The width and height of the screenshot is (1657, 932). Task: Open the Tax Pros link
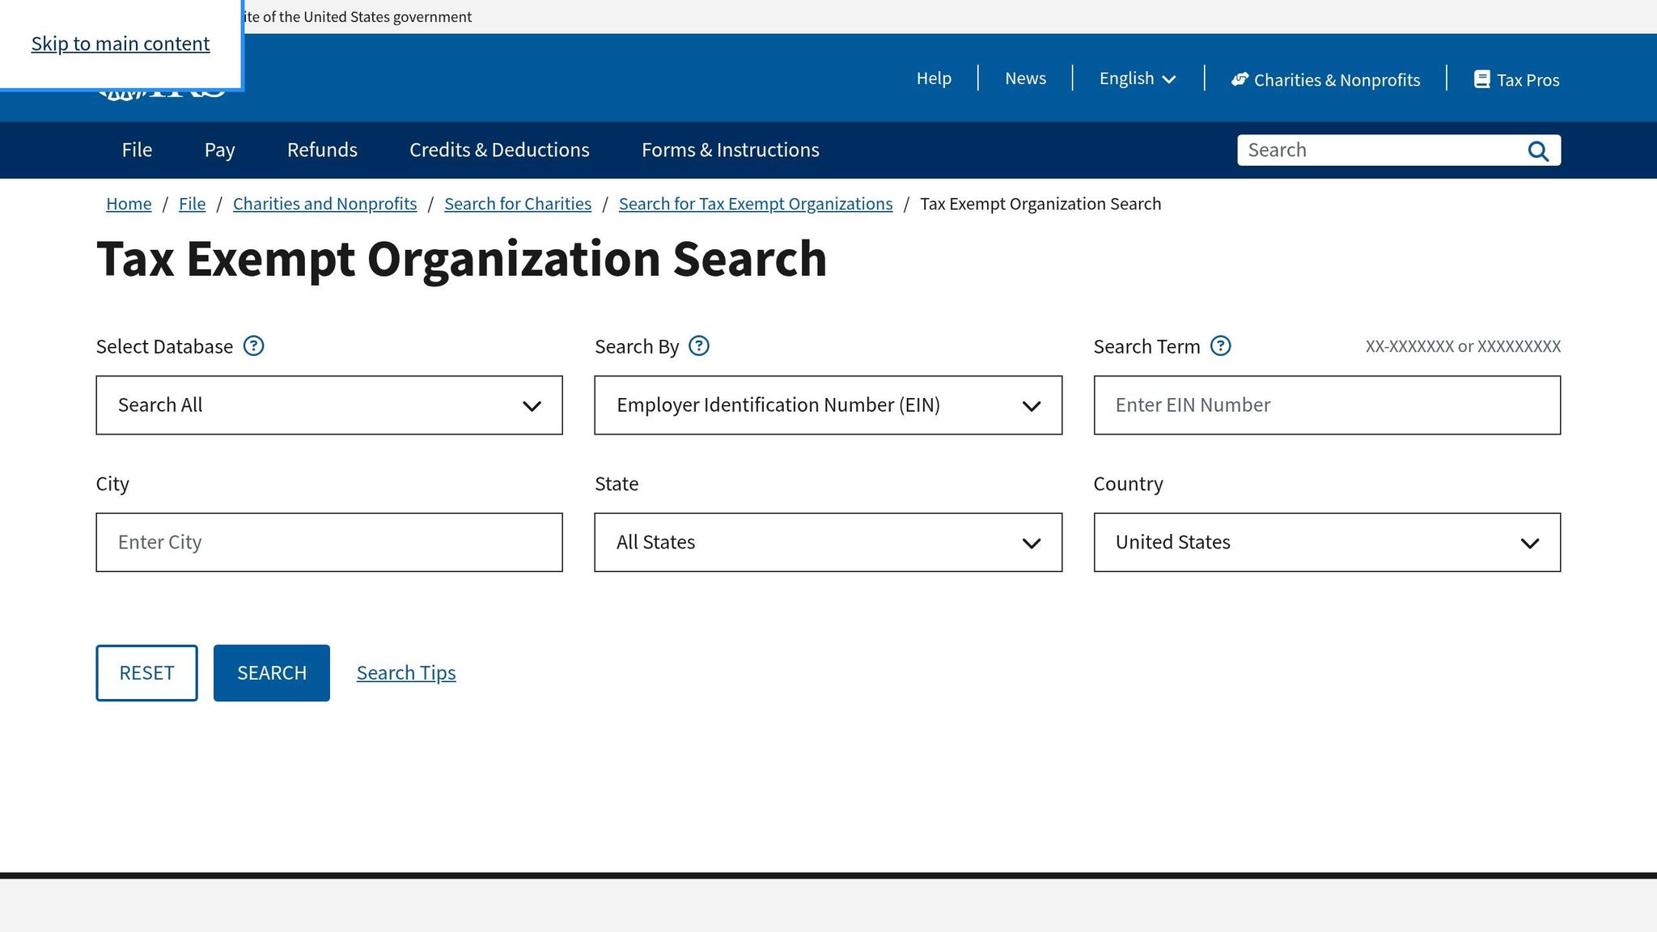click(x=1516, y=79)
